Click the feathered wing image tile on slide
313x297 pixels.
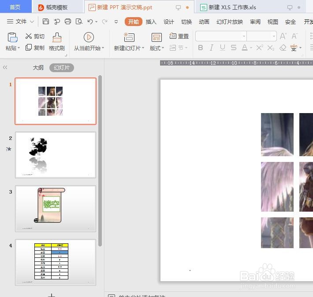click(x=277, y=187)
